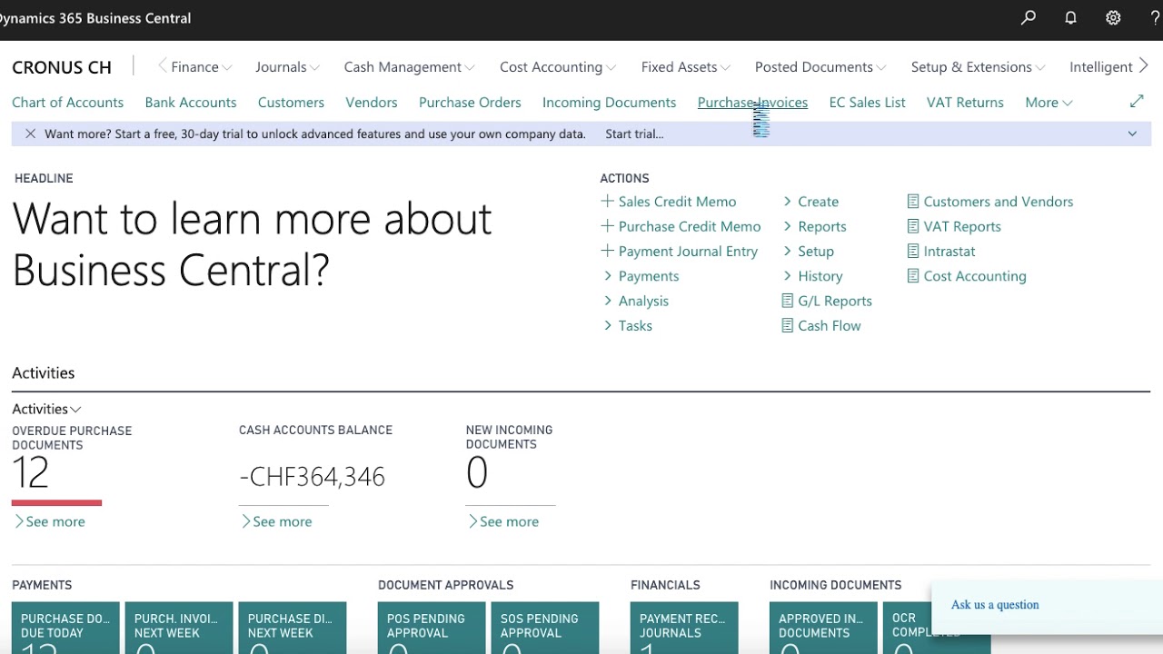Open POs Pending Approval tile
This screenshot has height=654, width=1163.
(432, 628)
